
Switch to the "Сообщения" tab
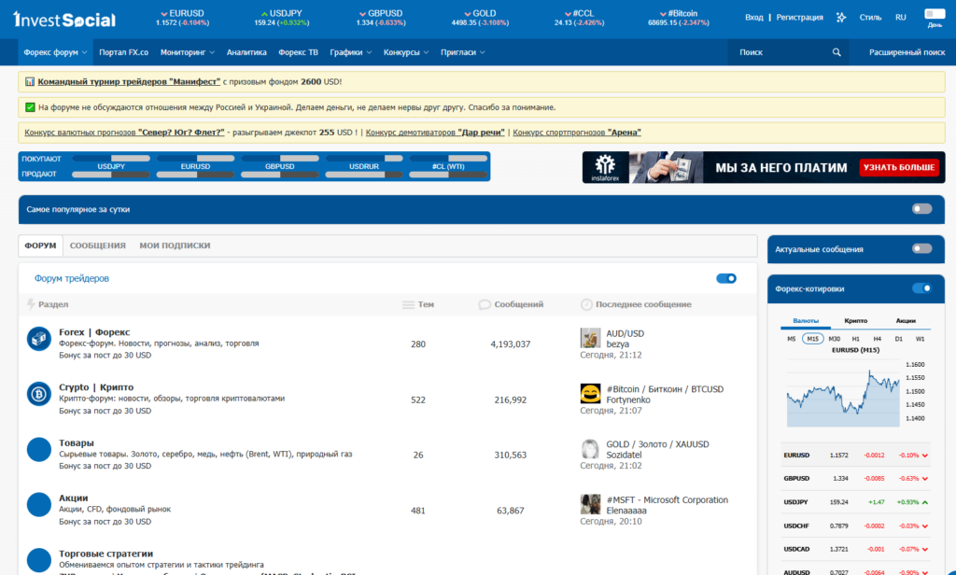pos(98,245)
